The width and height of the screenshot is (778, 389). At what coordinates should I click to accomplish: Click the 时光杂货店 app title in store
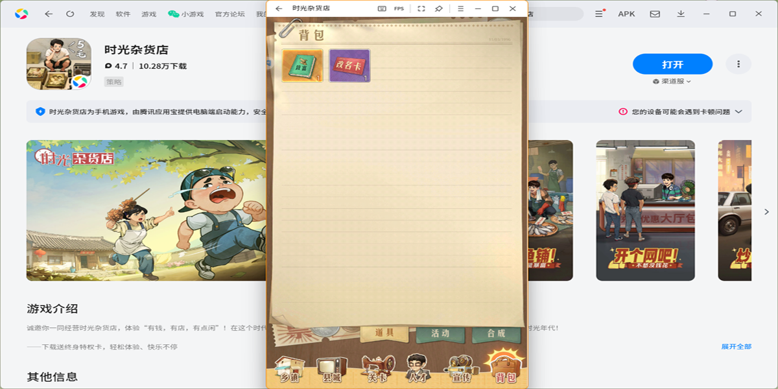[x=136, y=50]
